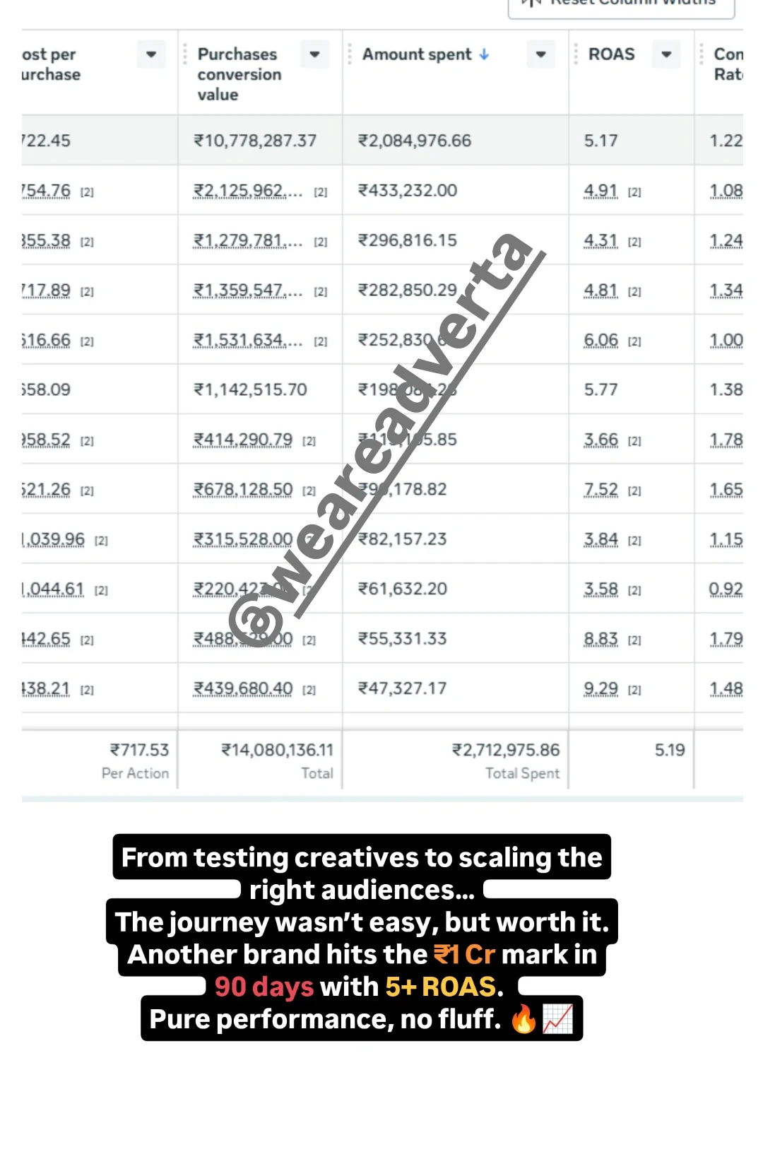Click the drag handle before ROAS header
This screenshot has width=763, height=1152.
[x=576, y=54]
